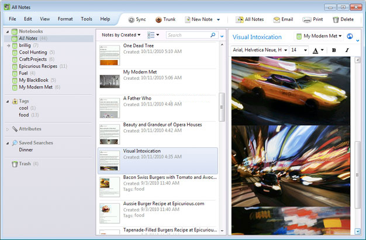Screen dimensions: 366x240
Task: Open the Dinner saved search
Action: (x=26, y=150)
